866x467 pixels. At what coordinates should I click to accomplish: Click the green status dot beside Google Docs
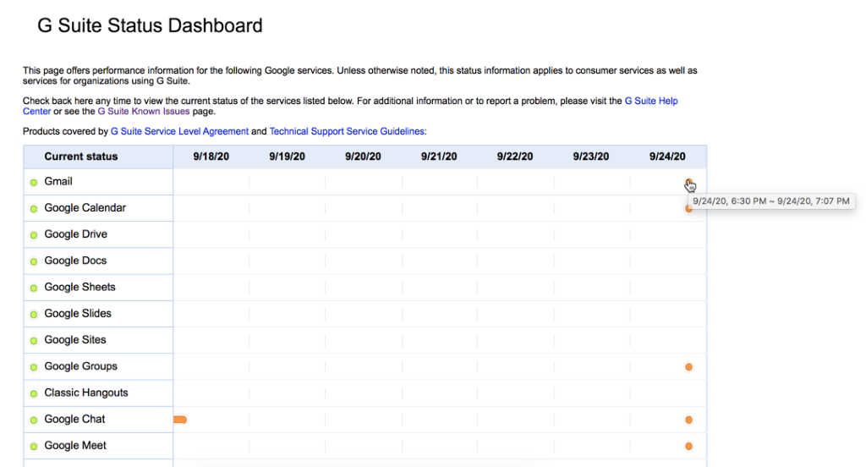(34, 261)
